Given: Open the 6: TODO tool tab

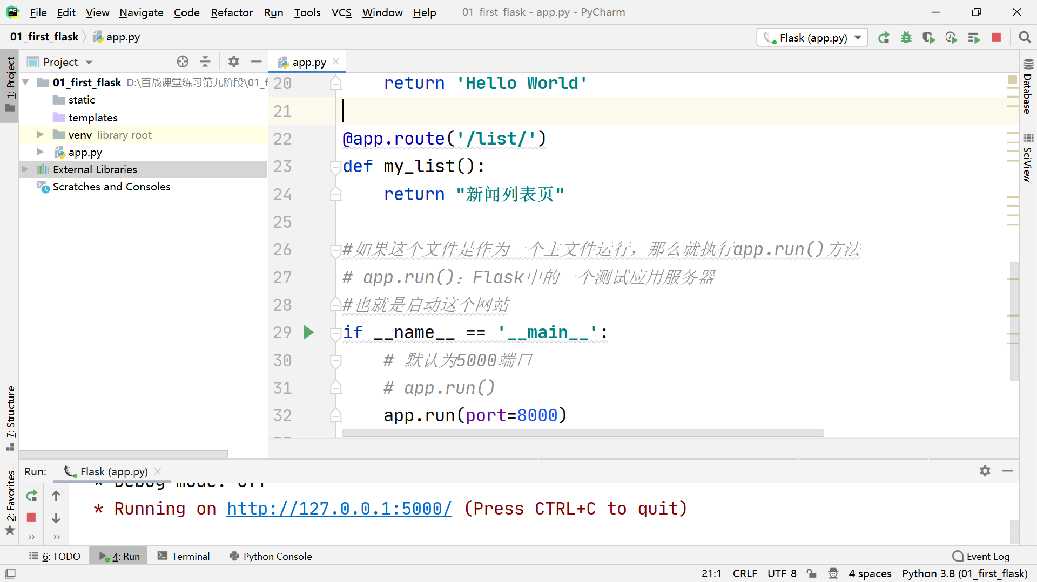Looking at the screenshot, I should (55, 556).
